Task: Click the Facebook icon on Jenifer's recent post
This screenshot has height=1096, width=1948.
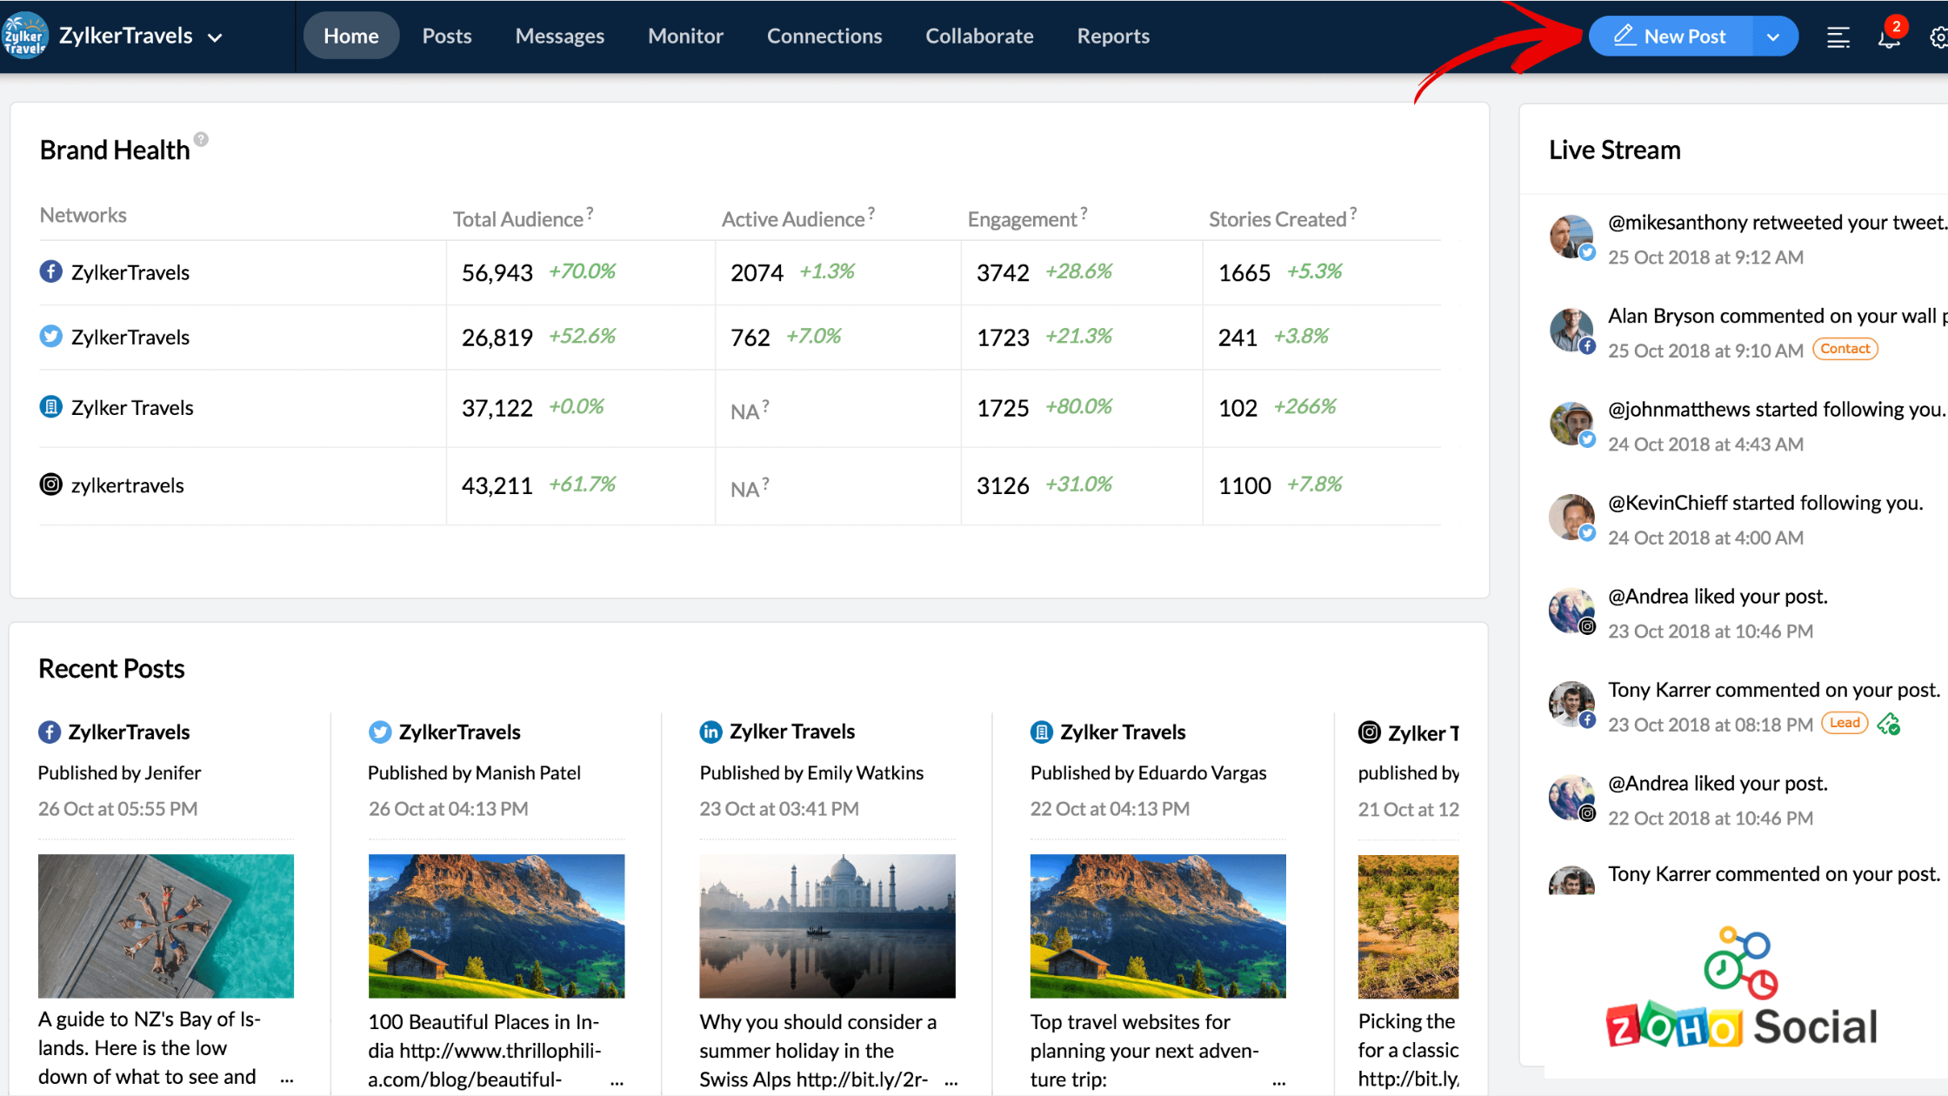Action: click(50, 732)
